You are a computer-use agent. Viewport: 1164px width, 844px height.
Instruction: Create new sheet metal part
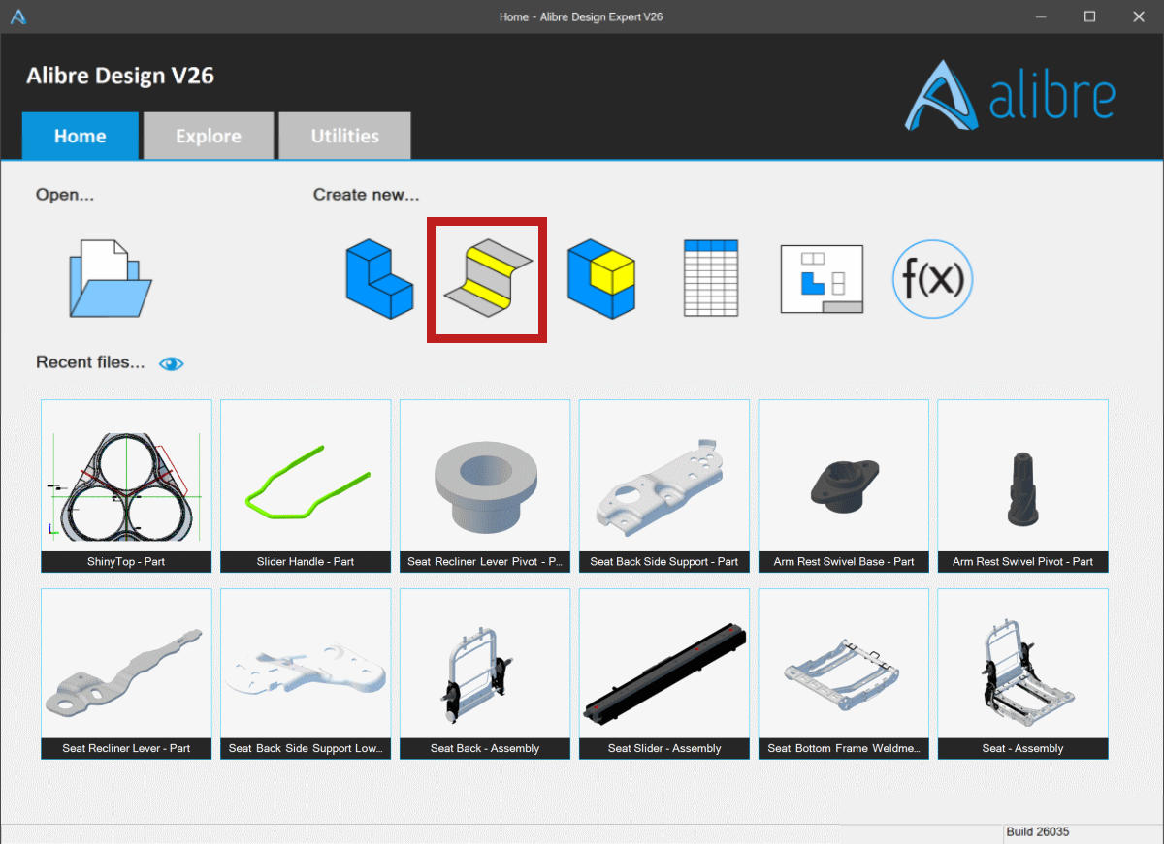point(488,280)
